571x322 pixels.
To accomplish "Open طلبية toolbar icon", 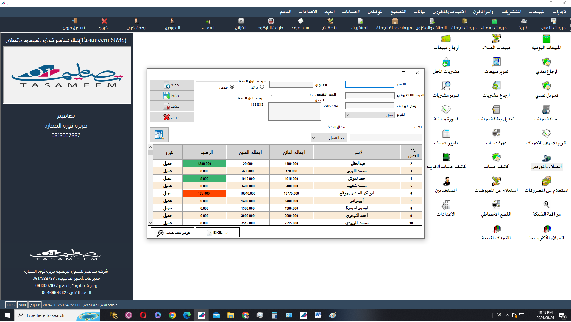I will pyautogui.click(x=523, y=24).
